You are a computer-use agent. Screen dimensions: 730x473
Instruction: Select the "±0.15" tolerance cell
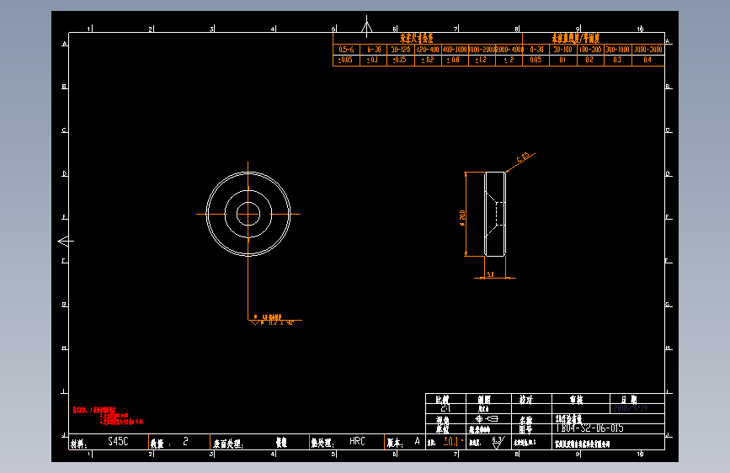[x=401, y=60]
